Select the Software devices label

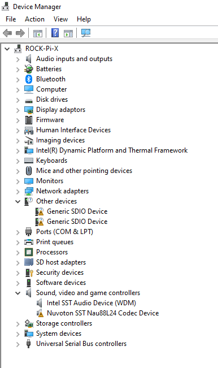(61, 283)
